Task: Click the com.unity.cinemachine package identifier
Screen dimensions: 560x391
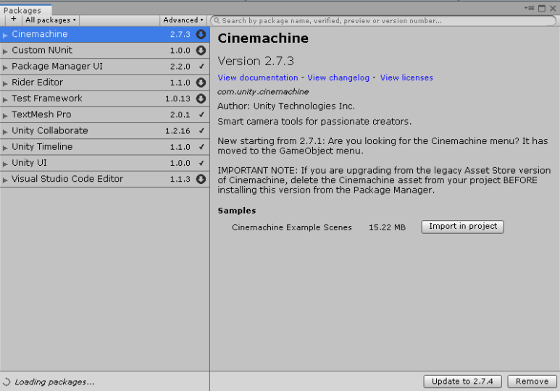Action: tap(263, 92)
